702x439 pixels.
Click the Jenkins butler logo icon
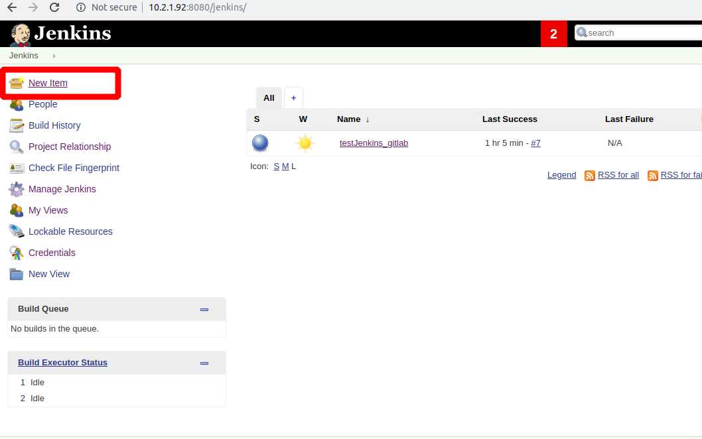point(20,34)
